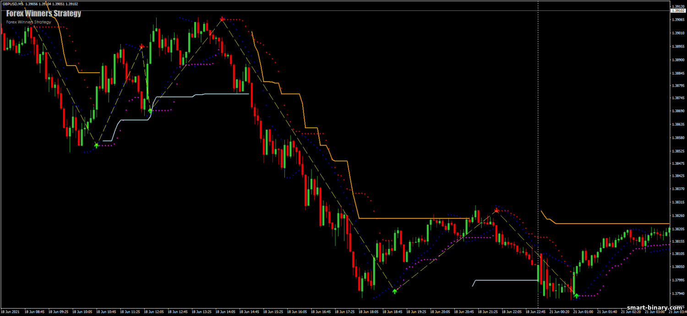Click the GBPUSD,M5 symbol header text
The height and width of the screenshot is (316, 687).
(13, 4)
